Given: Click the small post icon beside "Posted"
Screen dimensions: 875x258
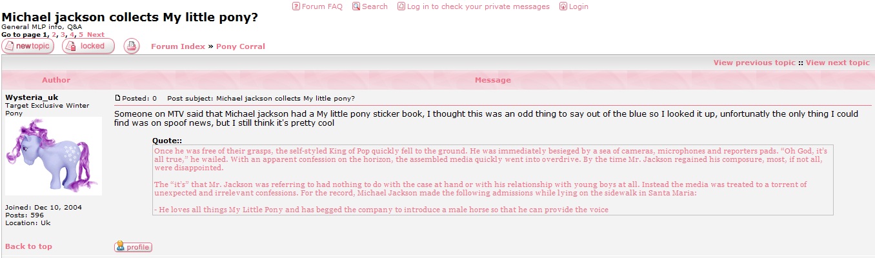Looking at the screenshot, I should [x=117, y=98].
